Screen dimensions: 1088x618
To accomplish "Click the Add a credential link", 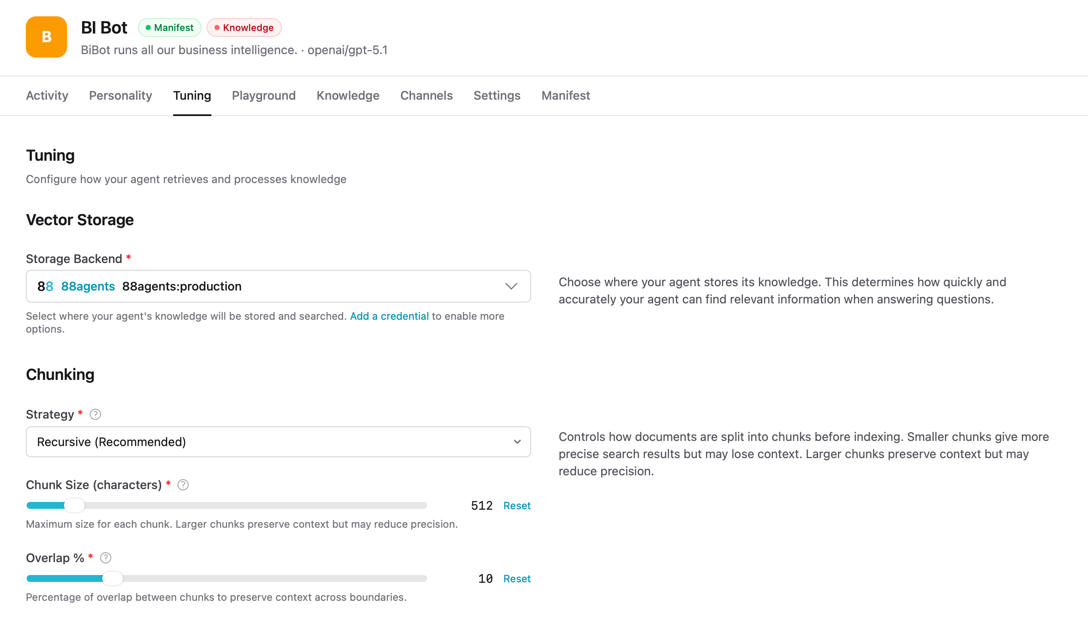I will coord(389,316).
